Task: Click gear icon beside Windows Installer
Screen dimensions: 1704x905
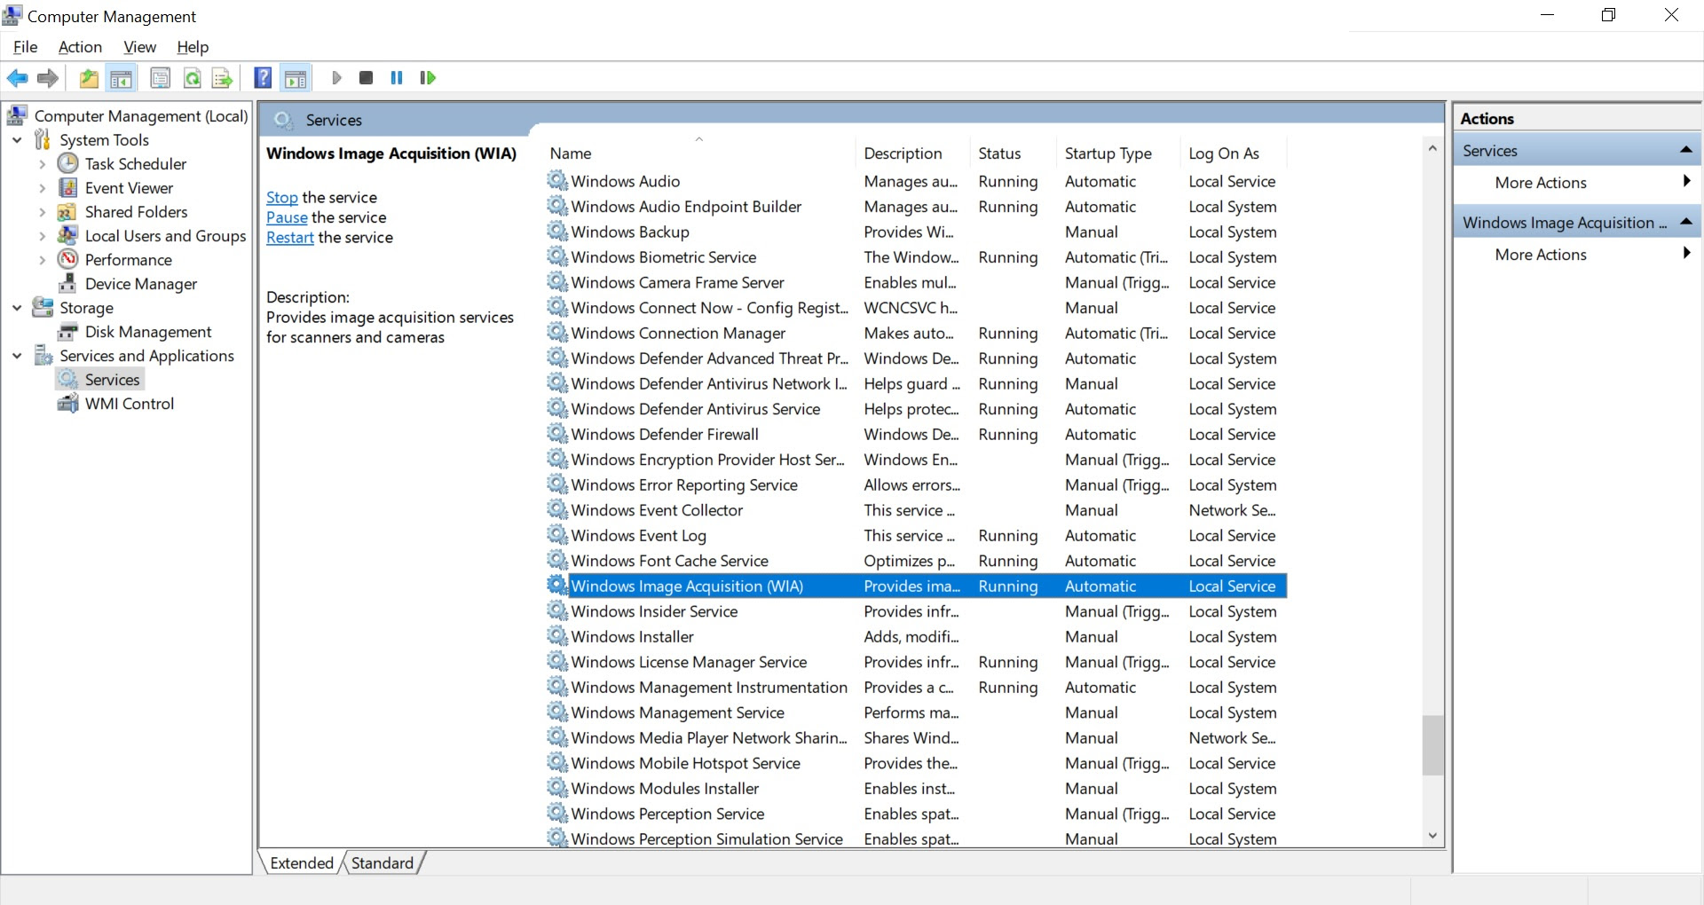Action: coord(557,636)
